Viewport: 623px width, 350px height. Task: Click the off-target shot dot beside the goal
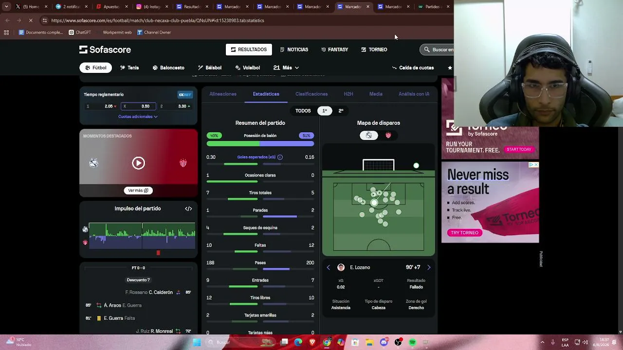pyautogui.click(x=416, y=166)
